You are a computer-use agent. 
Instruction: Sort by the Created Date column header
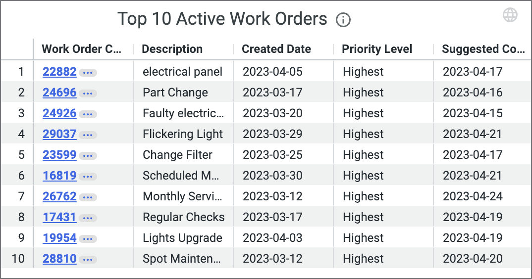tap(276, 49)
